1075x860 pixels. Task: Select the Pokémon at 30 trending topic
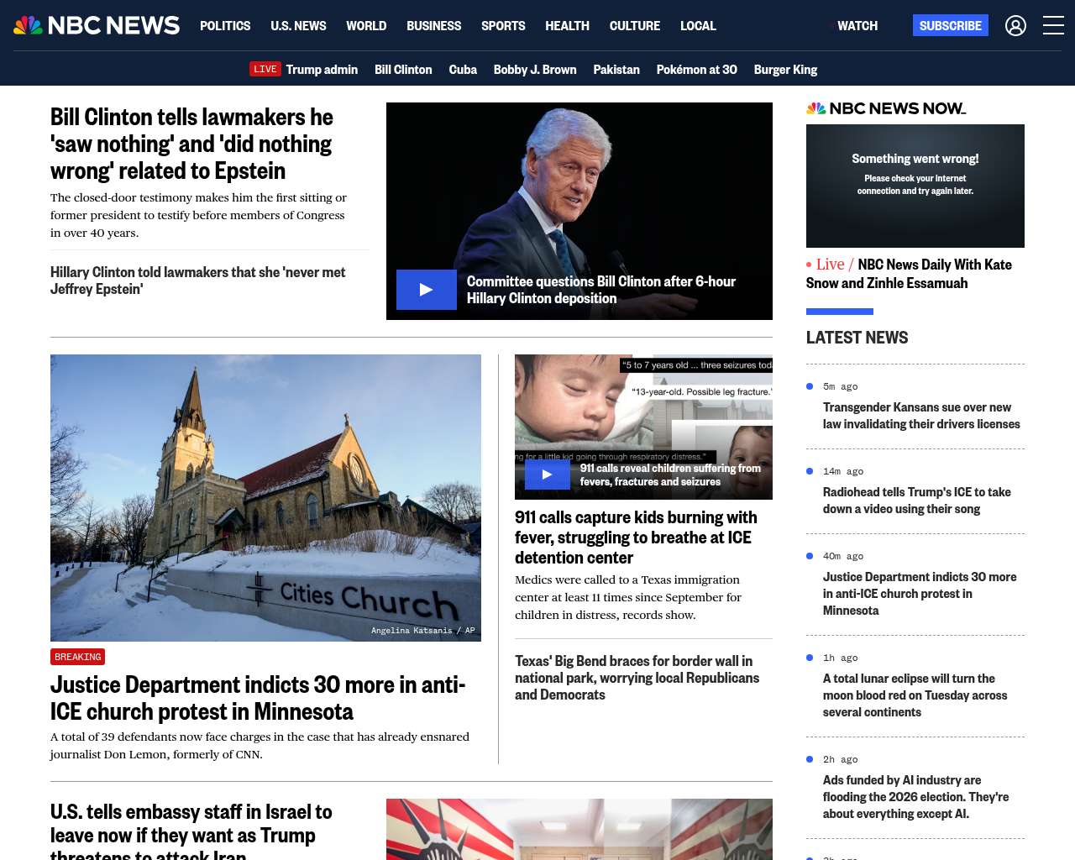[696, 70]
